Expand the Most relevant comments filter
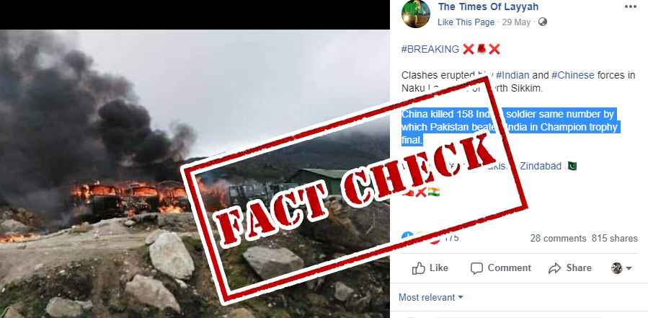The height and width of the screenshot is (318, 648). 430,297
